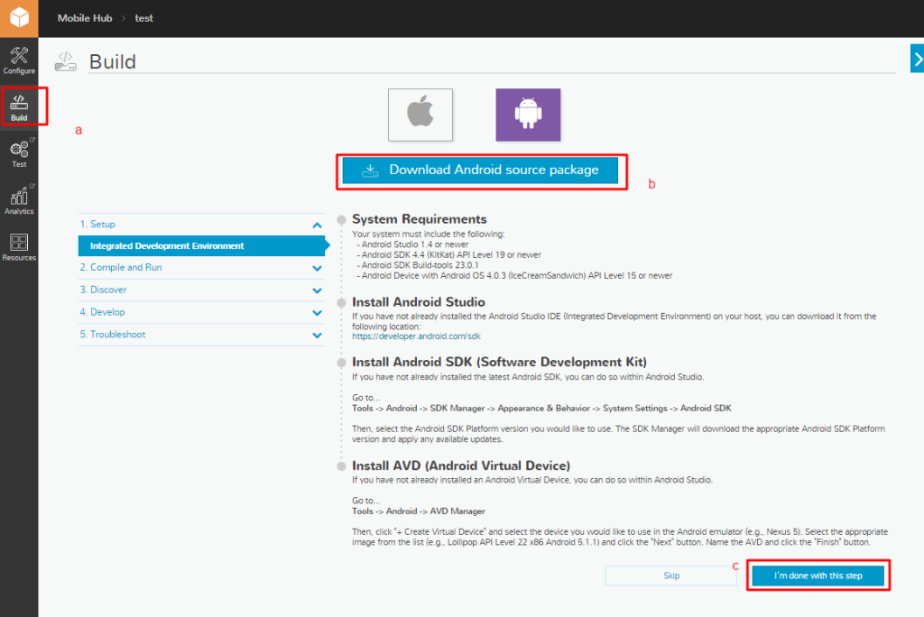Expand the 4. Develop section
Image resolution: width=924 pixels, height=617 pixels.
point(317,312)
